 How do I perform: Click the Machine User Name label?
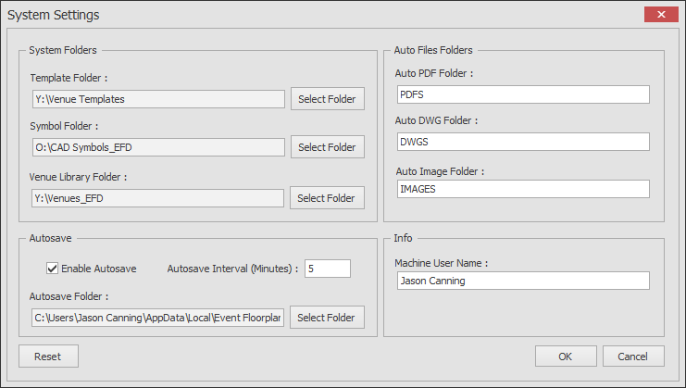(x=441, y=263)
